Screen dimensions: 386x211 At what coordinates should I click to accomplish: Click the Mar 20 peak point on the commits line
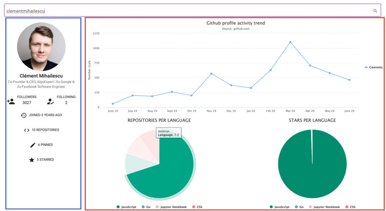pos(290,41)
